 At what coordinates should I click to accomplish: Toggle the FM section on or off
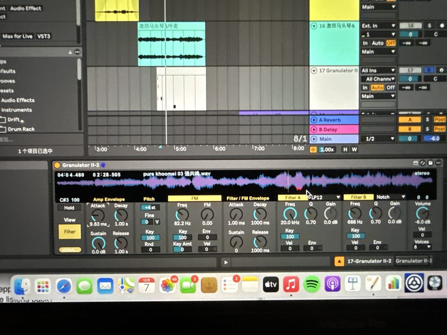pos(194,198)
